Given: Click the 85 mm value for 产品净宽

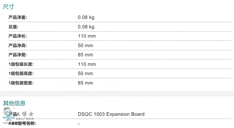Looking at the screenshot, I should tap(85, 55).
